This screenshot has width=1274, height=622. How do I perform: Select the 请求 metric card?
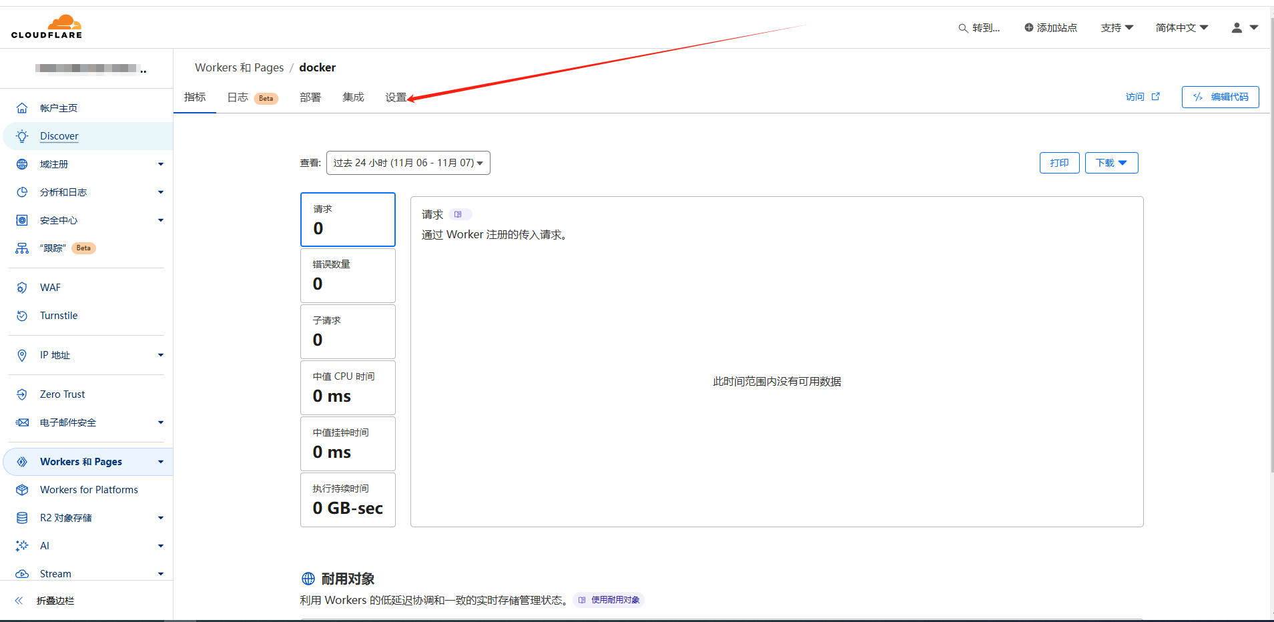348,220
